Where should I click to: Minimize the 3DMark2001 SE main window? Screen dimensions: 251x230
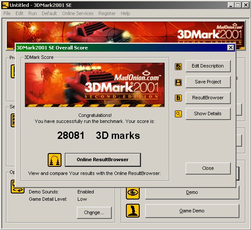coord(231,5)
